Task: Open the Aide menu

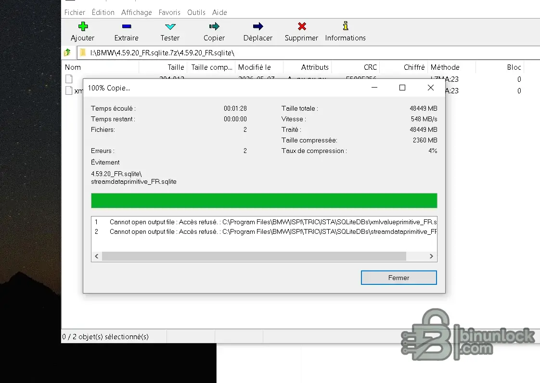Action: click(219, 13)
